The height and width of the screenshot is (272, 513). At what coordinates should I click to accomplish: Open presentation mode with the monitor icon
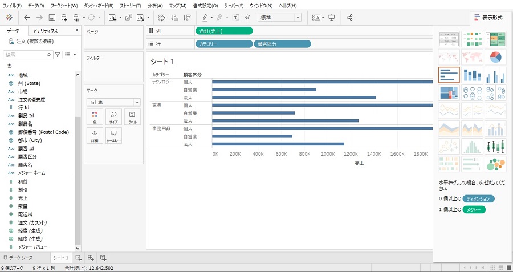[331, 18]
